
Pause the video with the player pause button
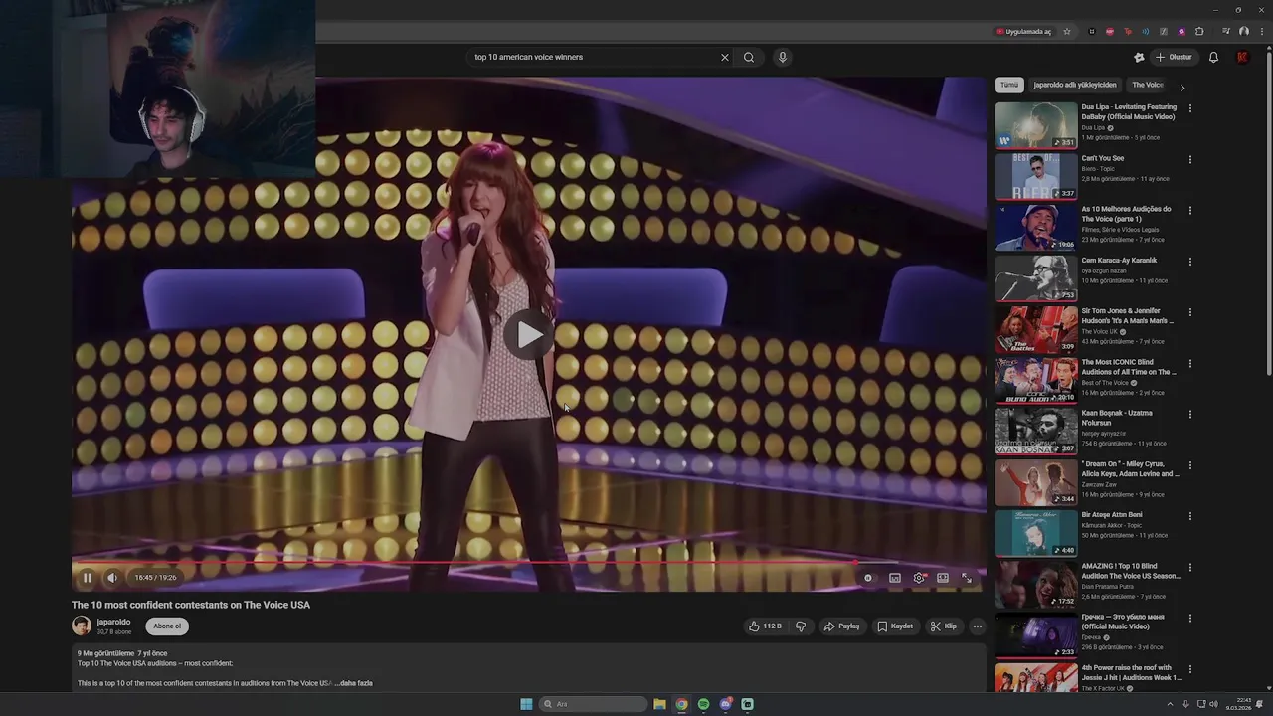coord(88,578)
